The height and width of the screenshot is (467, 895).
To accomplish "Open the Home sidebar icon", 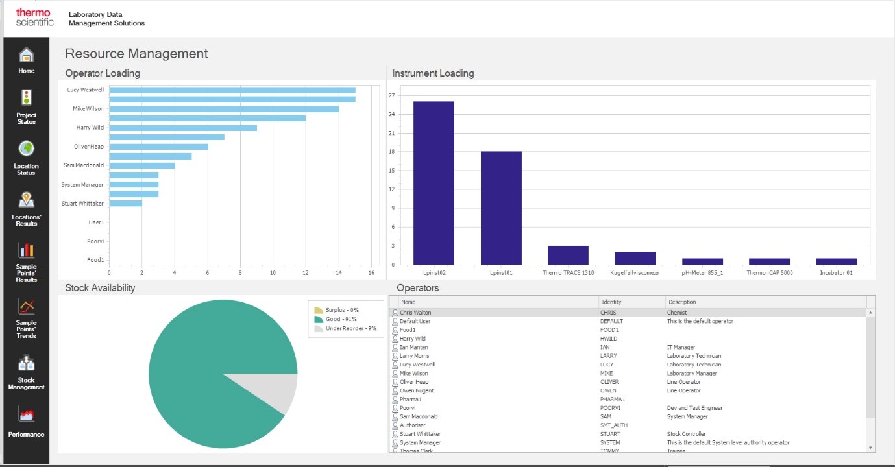I will point(26,56).
